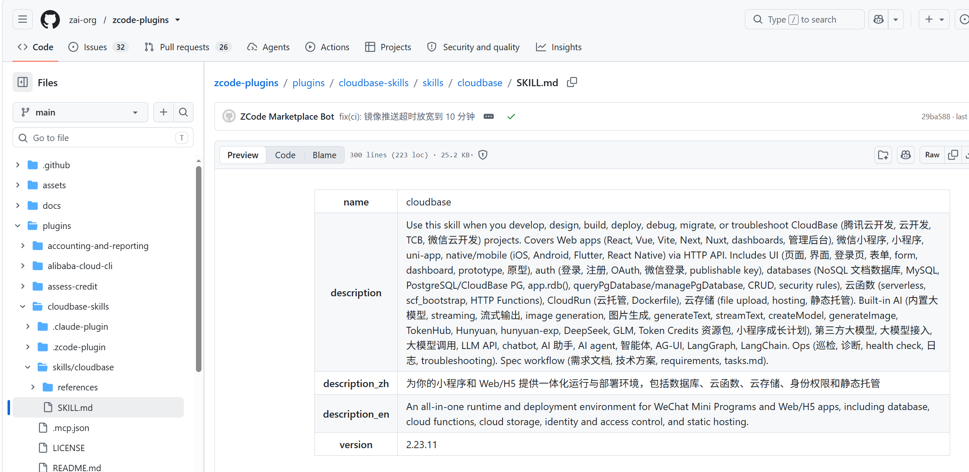Open the Copilot dropdown arrow in header
Viewport: 969px width, 472px height.
(x=896, y=19)
